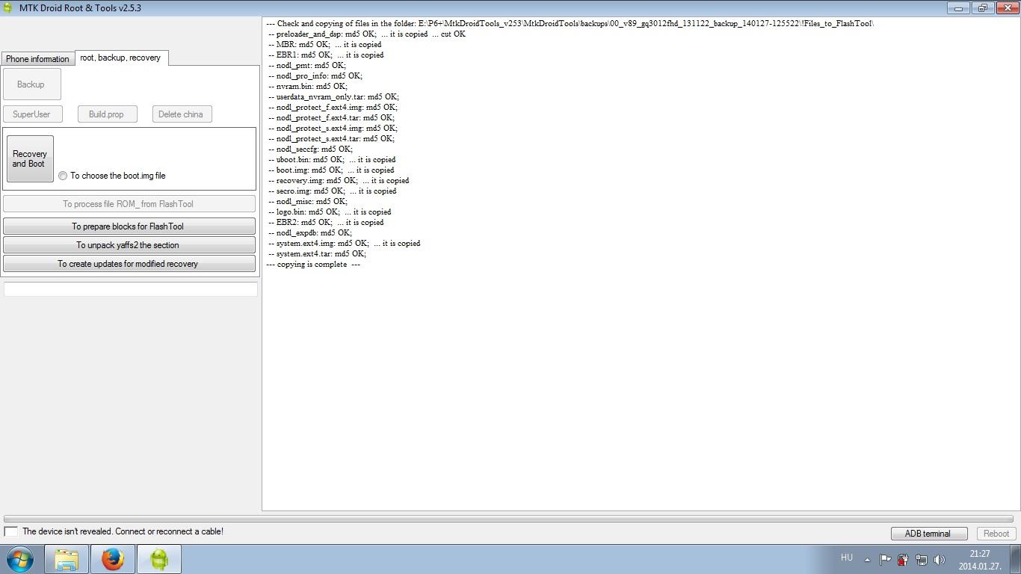The image size is (1021, 574).
Task: Click the 'copying is complete' log line
Action: point(313,265)
